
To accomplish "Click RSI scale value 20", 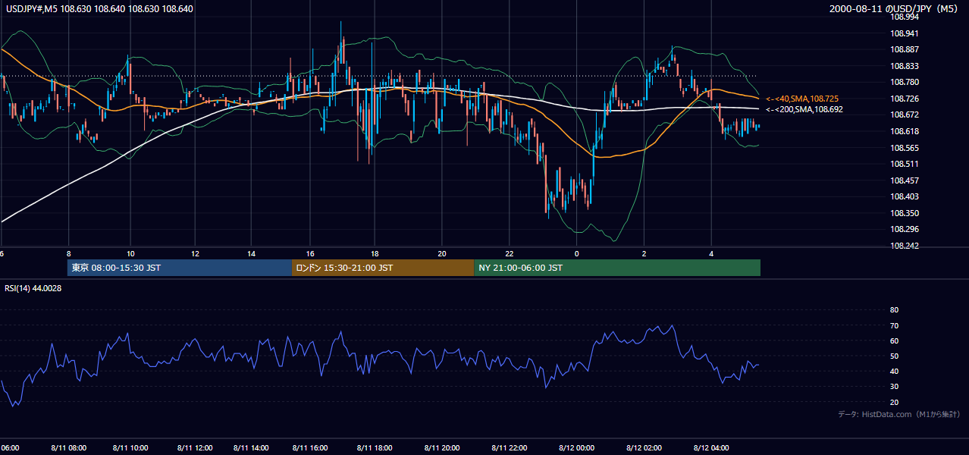I will tap(894, 402).
